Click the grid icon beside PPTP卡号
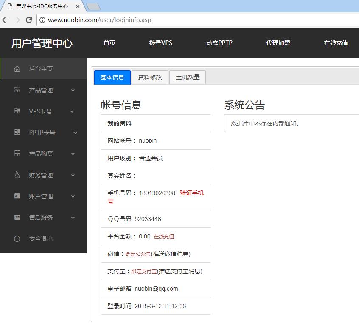 (17, 132)
